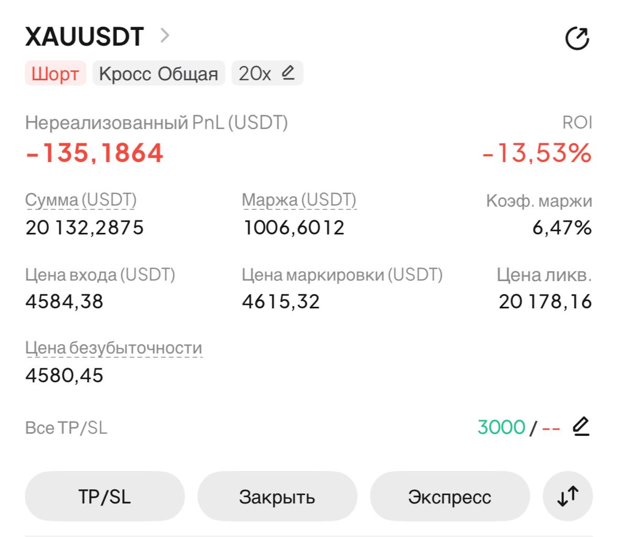This screenshot has height=537, width=618.
Task: Tap the unrealized PnL value -135,1864
Action: pos(94,153)
